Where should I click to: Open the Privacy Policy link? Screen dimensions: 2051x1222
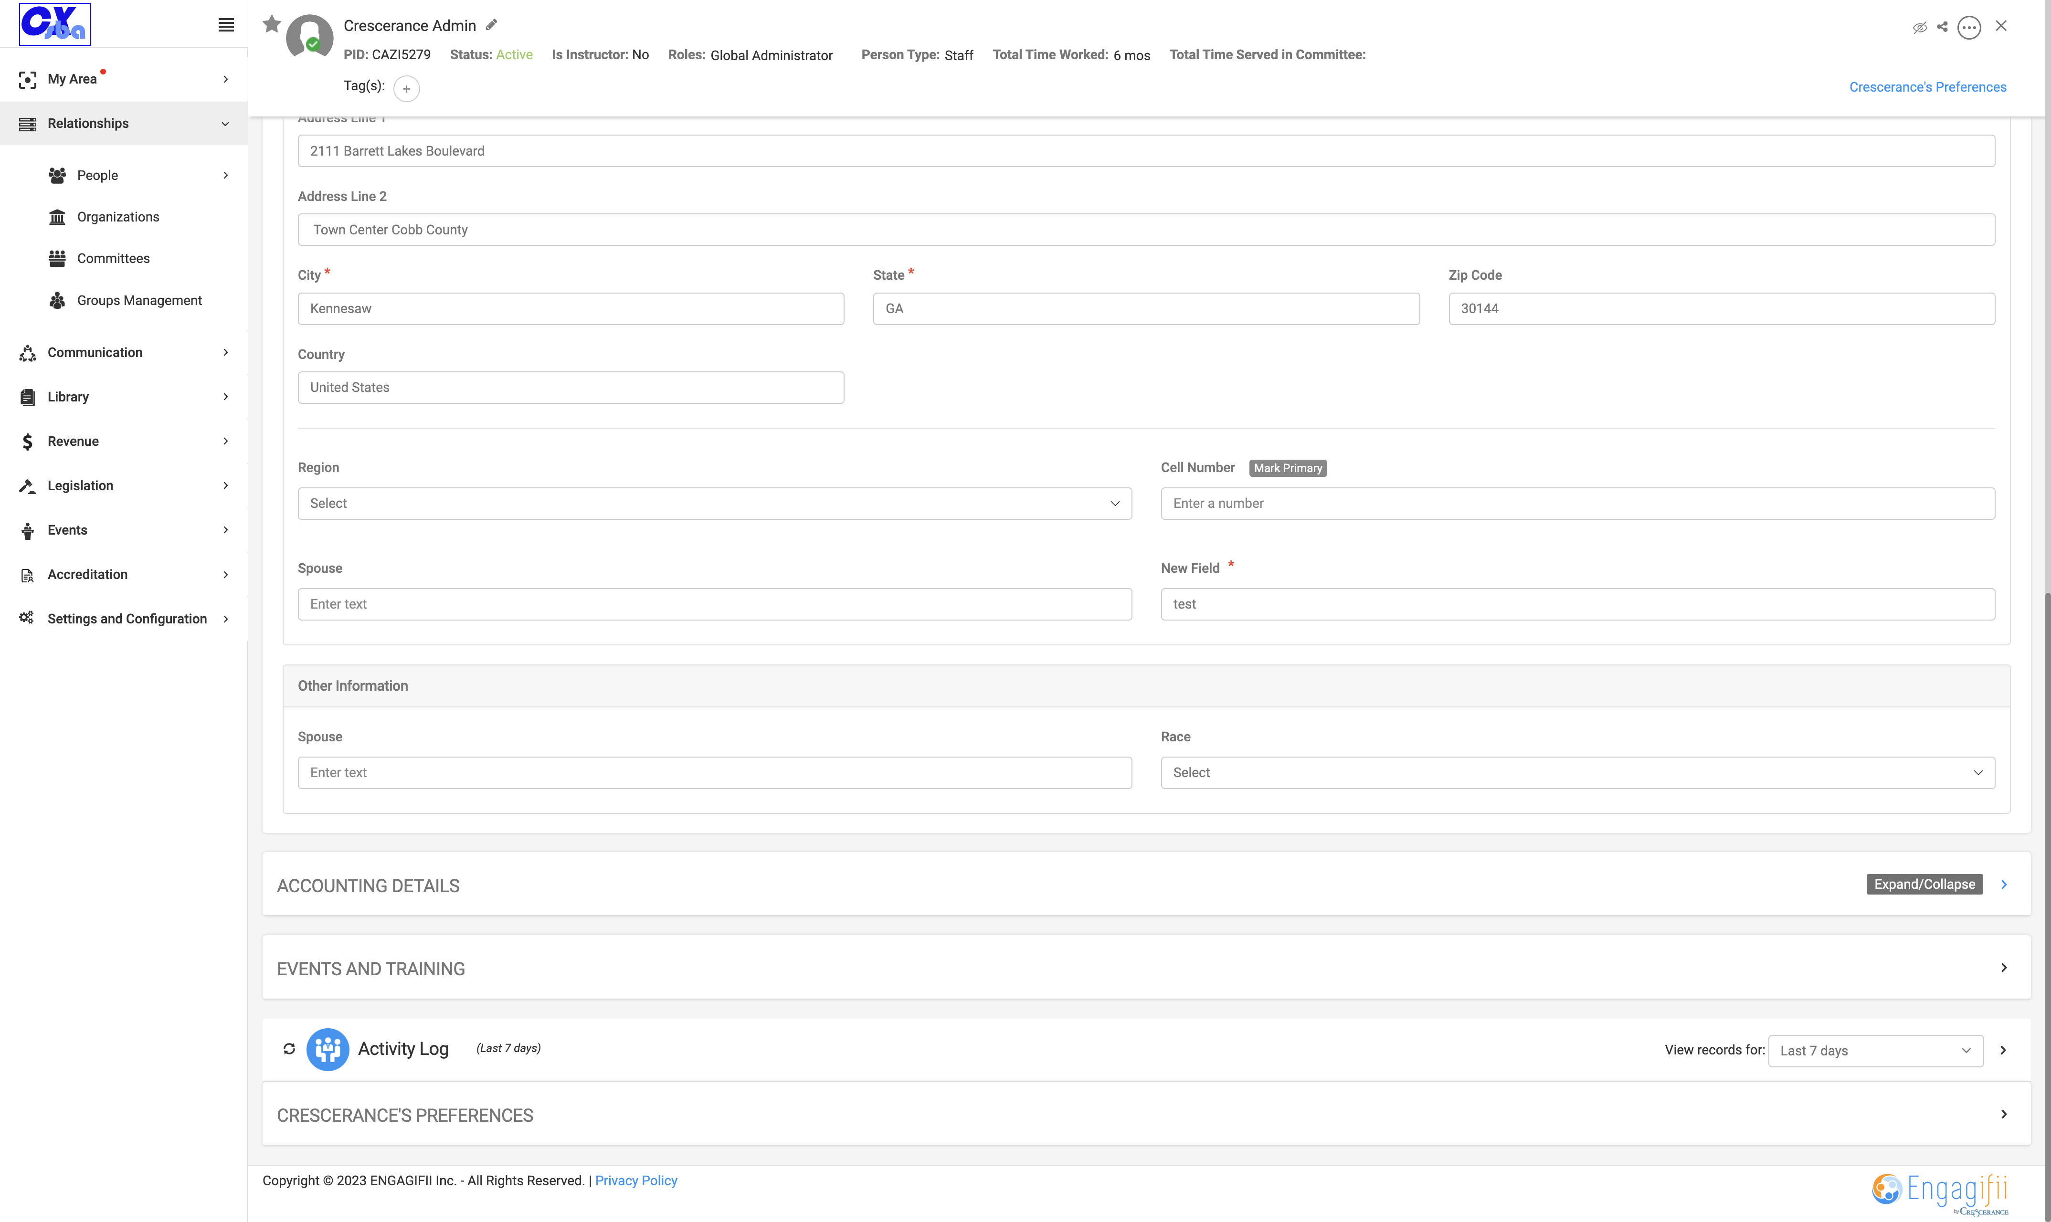tap(635, 1181)
